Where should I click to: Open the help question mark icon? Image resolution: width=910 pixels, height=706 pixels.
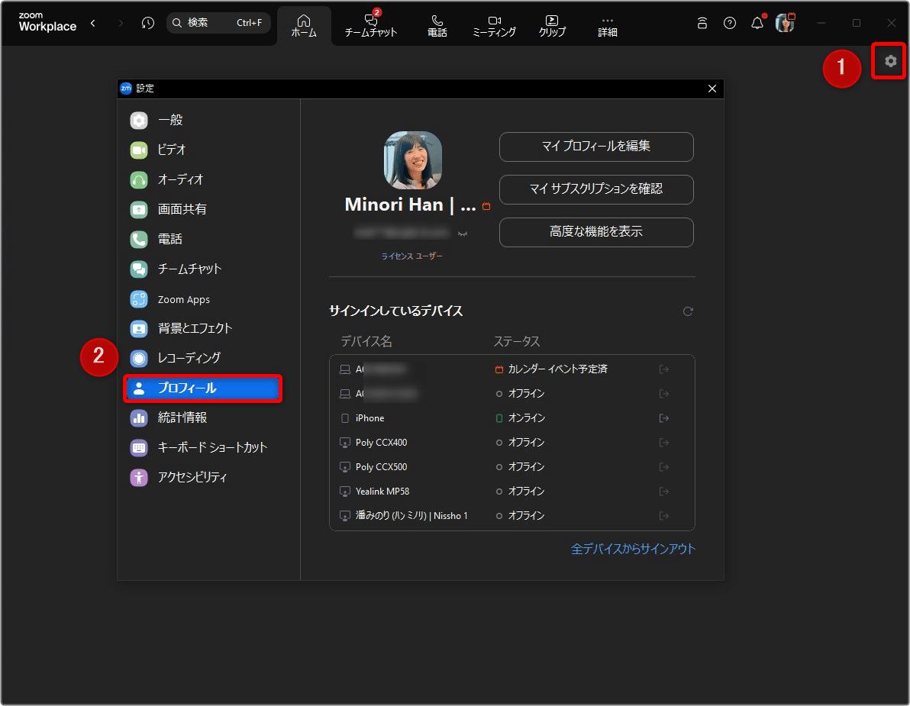(x=730, y=23)
